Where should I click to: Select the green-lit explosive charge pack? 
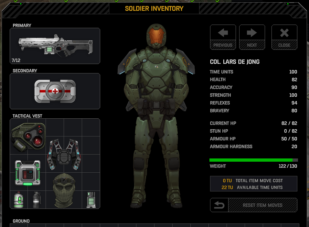pyautogui.click(x=28, y=173)
